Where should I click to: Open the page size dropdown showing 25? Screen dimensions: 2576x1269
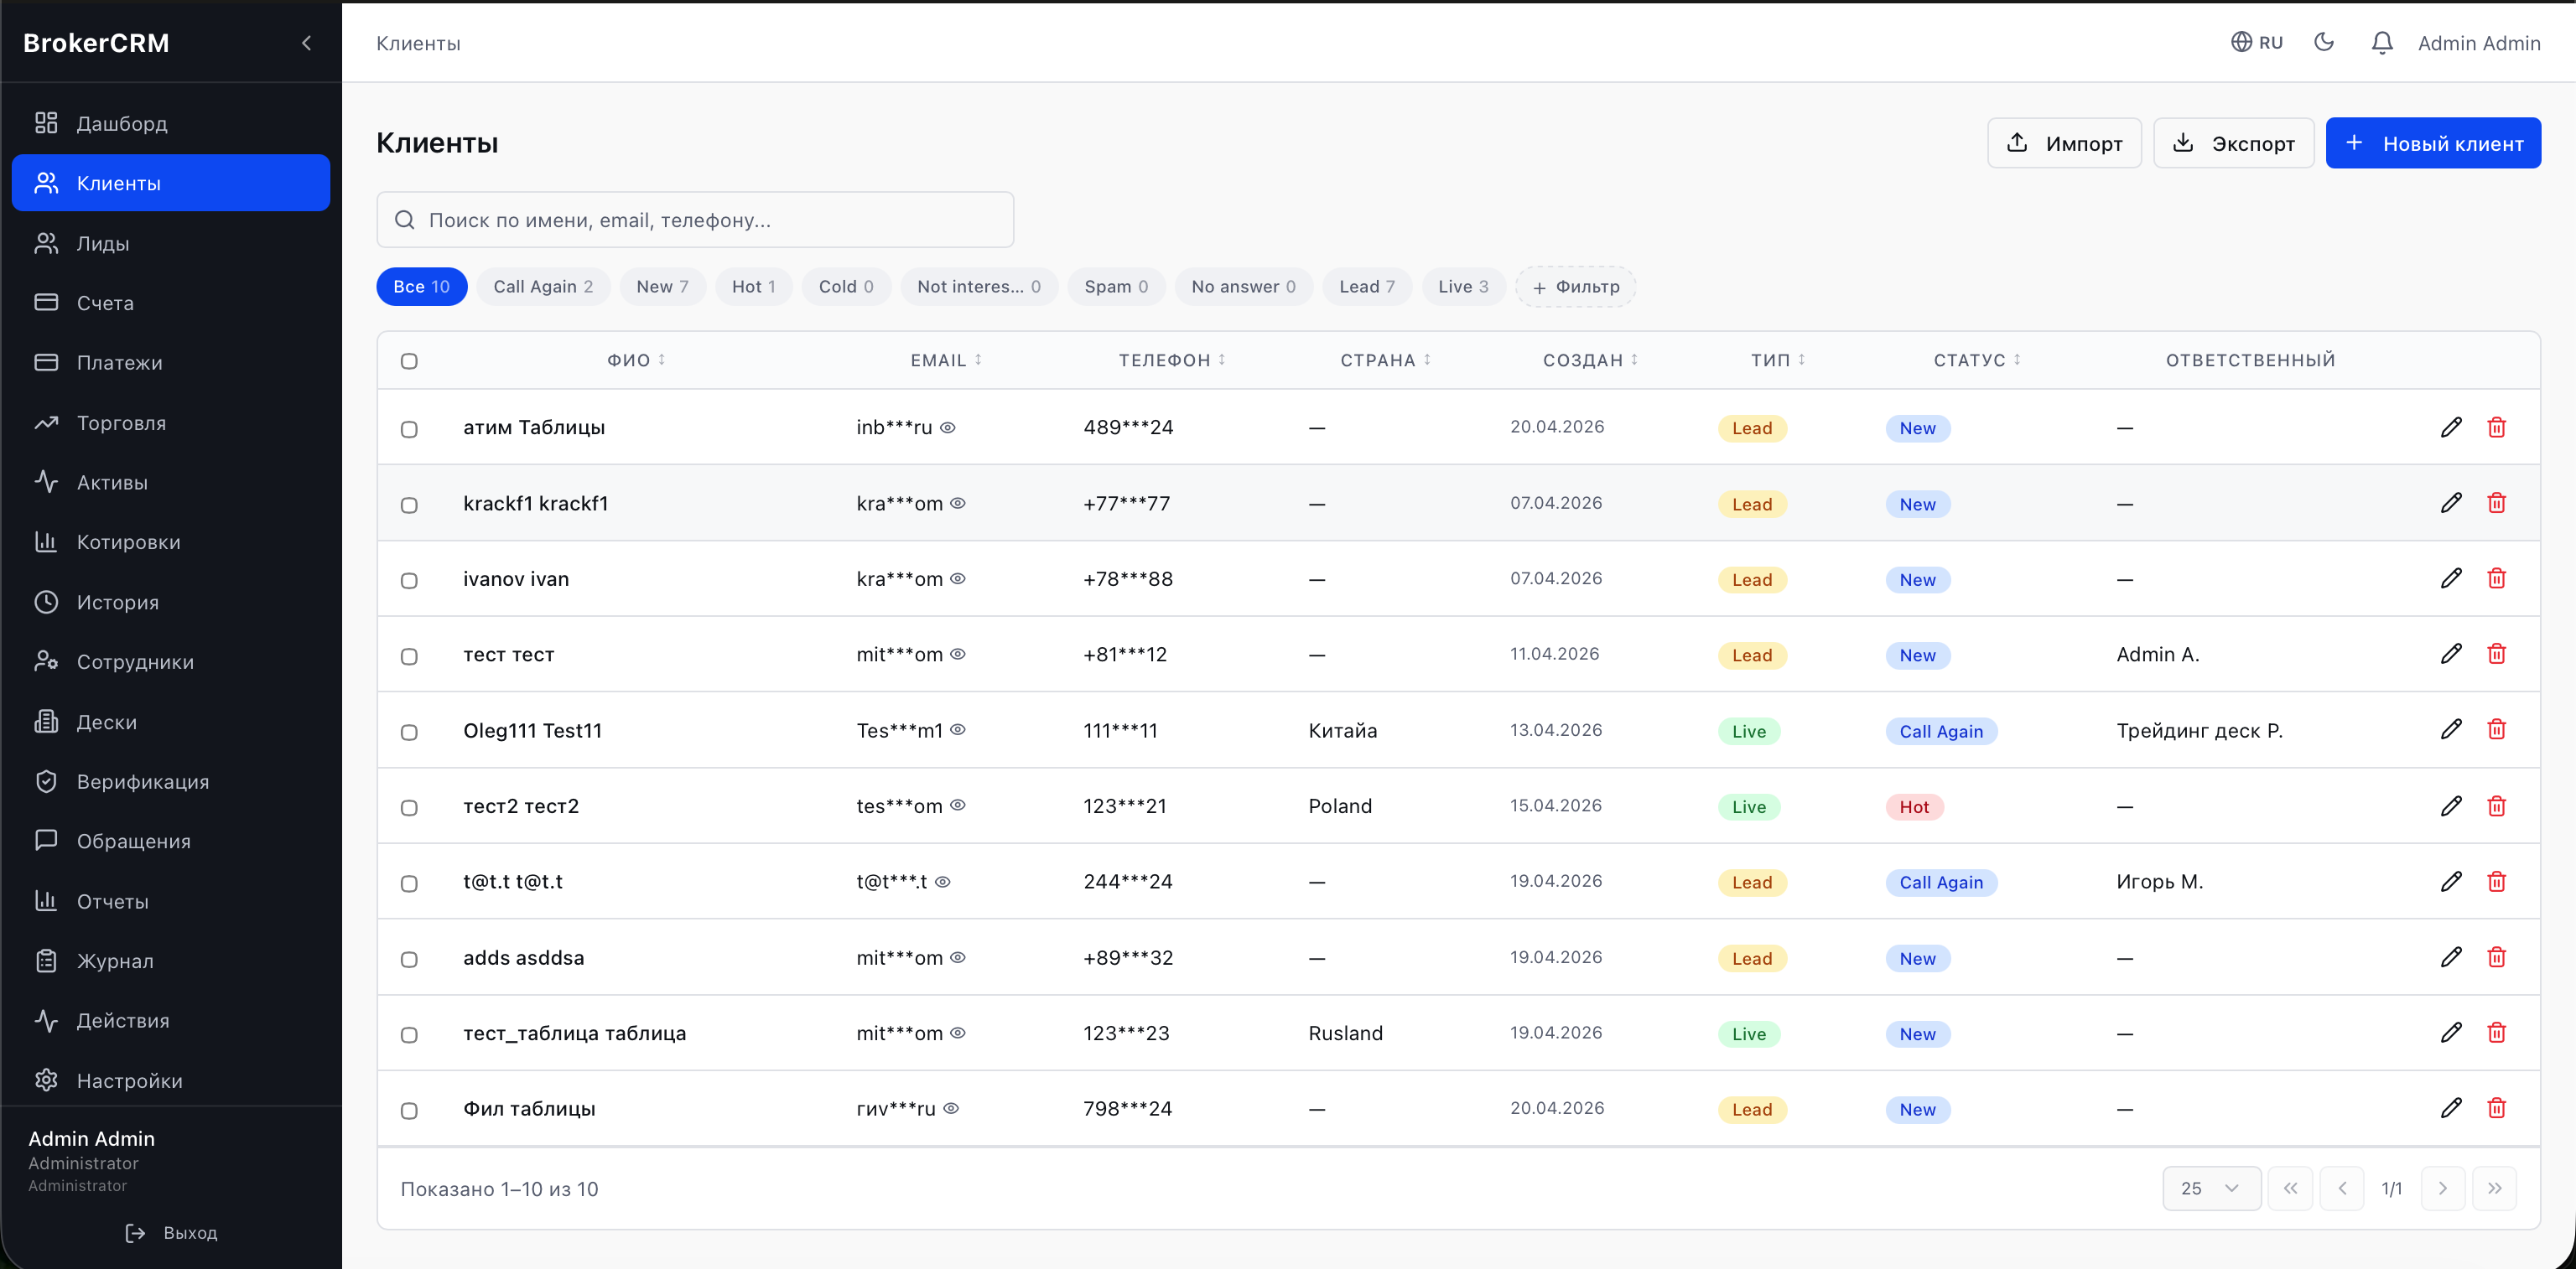(2211, 1188)
